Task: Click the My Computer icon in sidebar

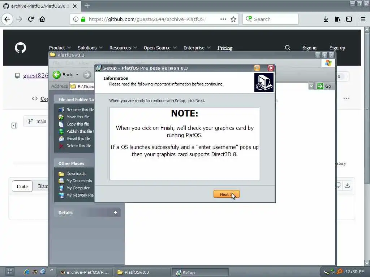Action: (x=61, y=188)
